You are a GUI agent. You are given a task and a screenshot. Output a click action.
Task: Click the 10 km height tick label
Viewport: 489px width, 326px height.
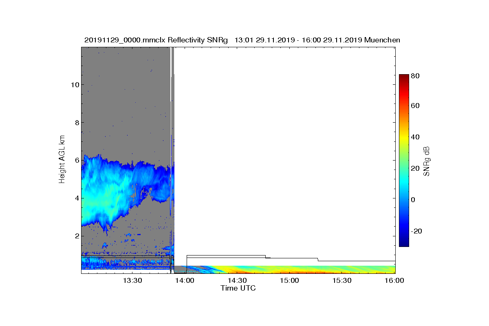pos(75,85)
